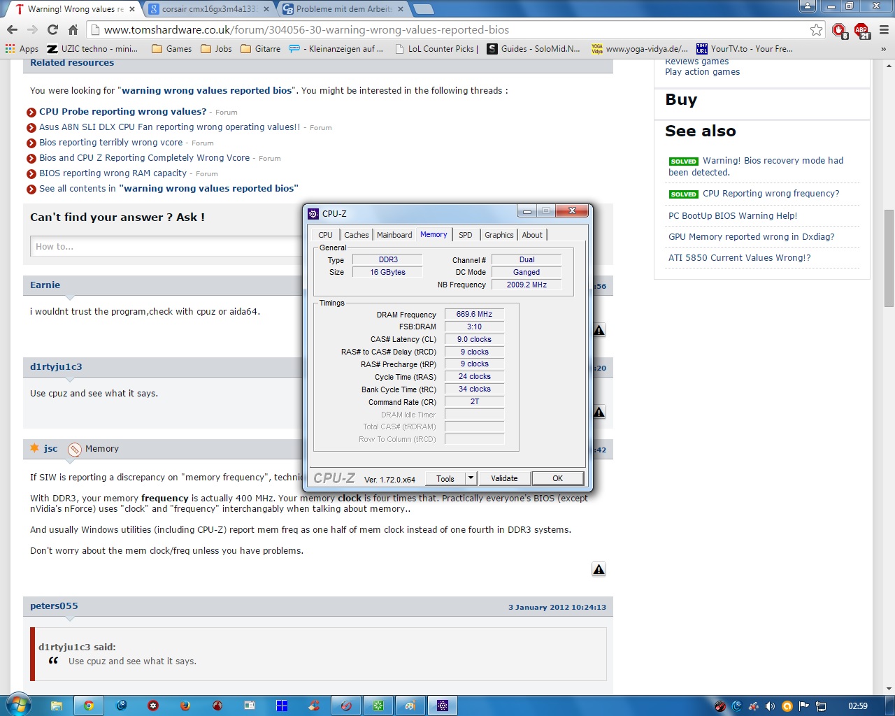Open the Earnie user profile link
The image size is (895, 716).
[45, 285]
